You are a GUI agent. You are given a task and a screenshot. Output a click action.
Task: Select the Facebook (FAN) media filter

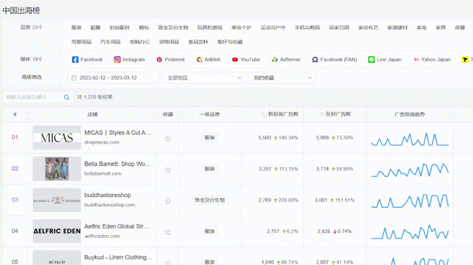coord(334,60)
